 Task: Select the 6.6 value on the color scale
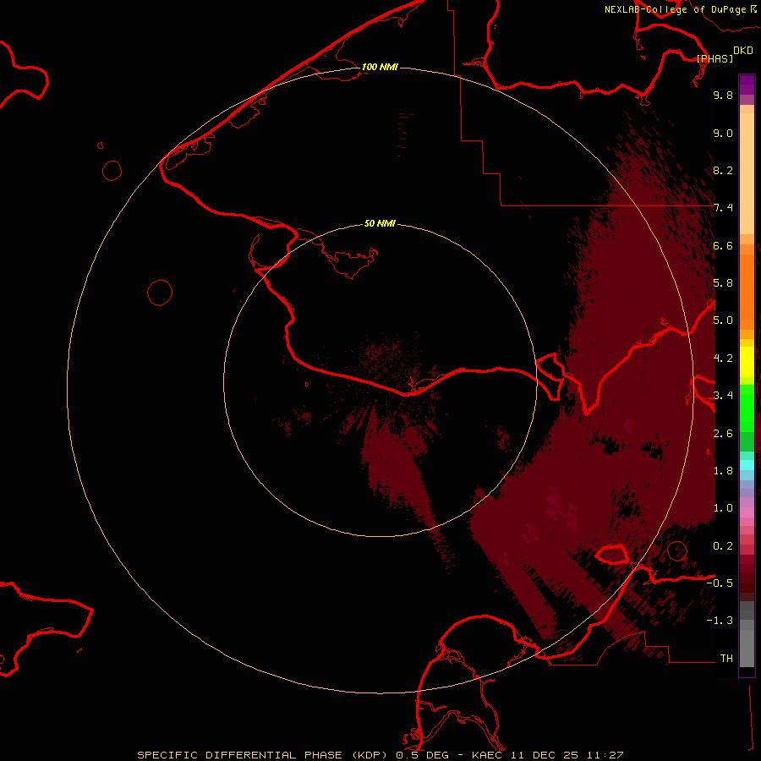tap(723, 245)
